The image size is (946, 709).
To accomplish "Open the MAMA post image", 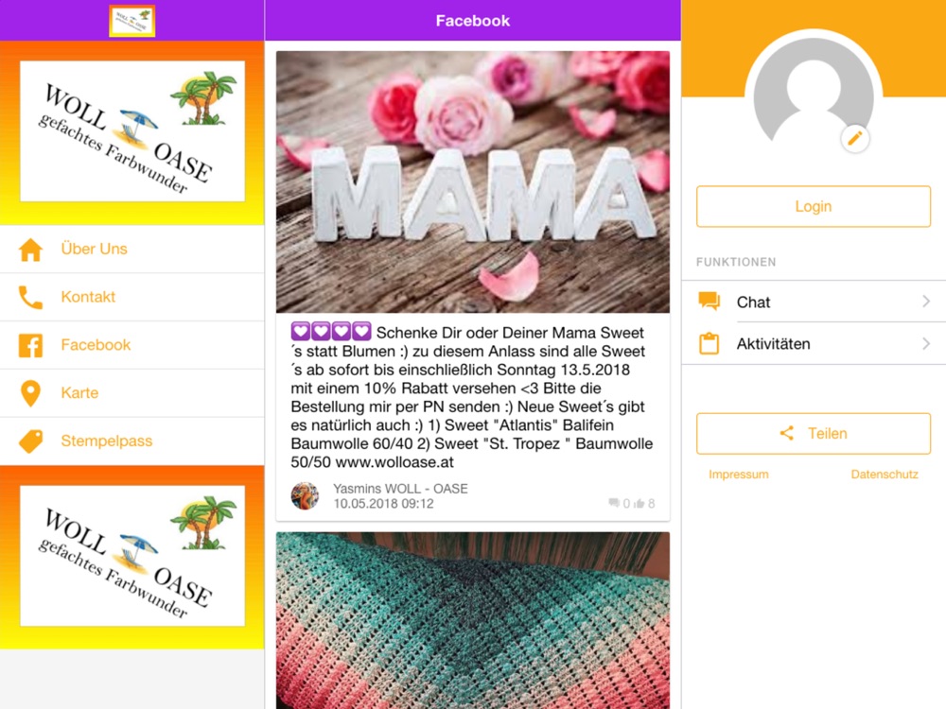I will 473,182.
